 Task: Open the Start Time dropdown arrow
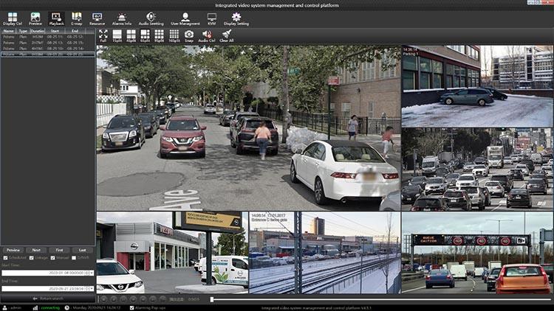click(x=92, y=273)
